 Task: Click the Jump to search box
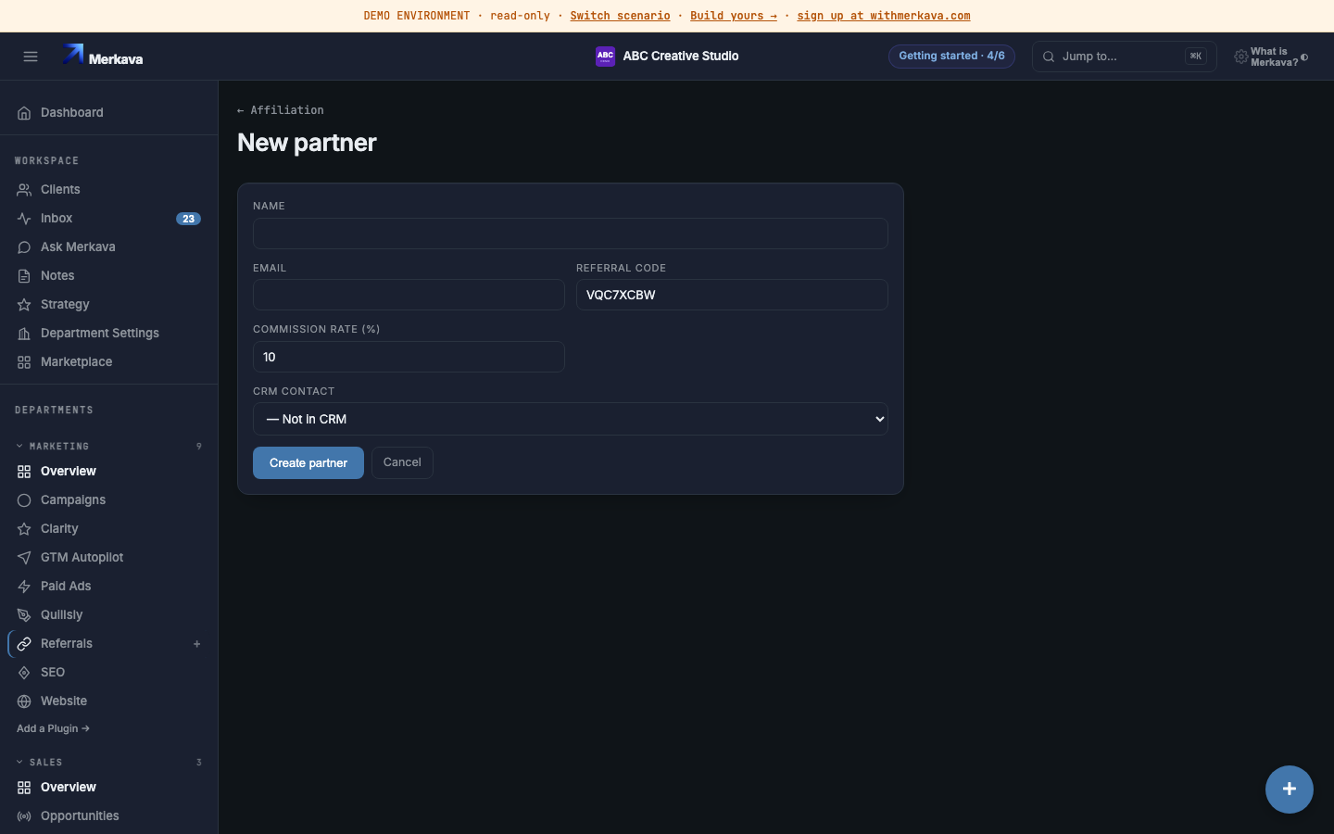(x=1124, y=57)
